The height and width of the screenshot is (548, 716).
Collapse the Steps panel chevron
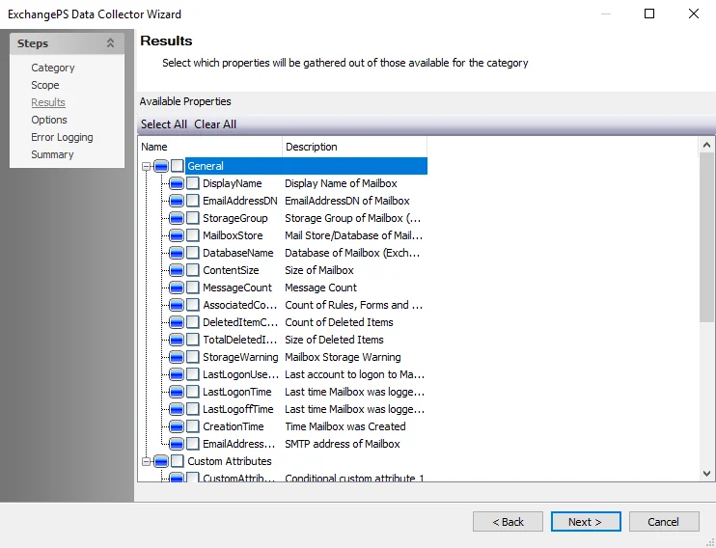tap(110, 43)
